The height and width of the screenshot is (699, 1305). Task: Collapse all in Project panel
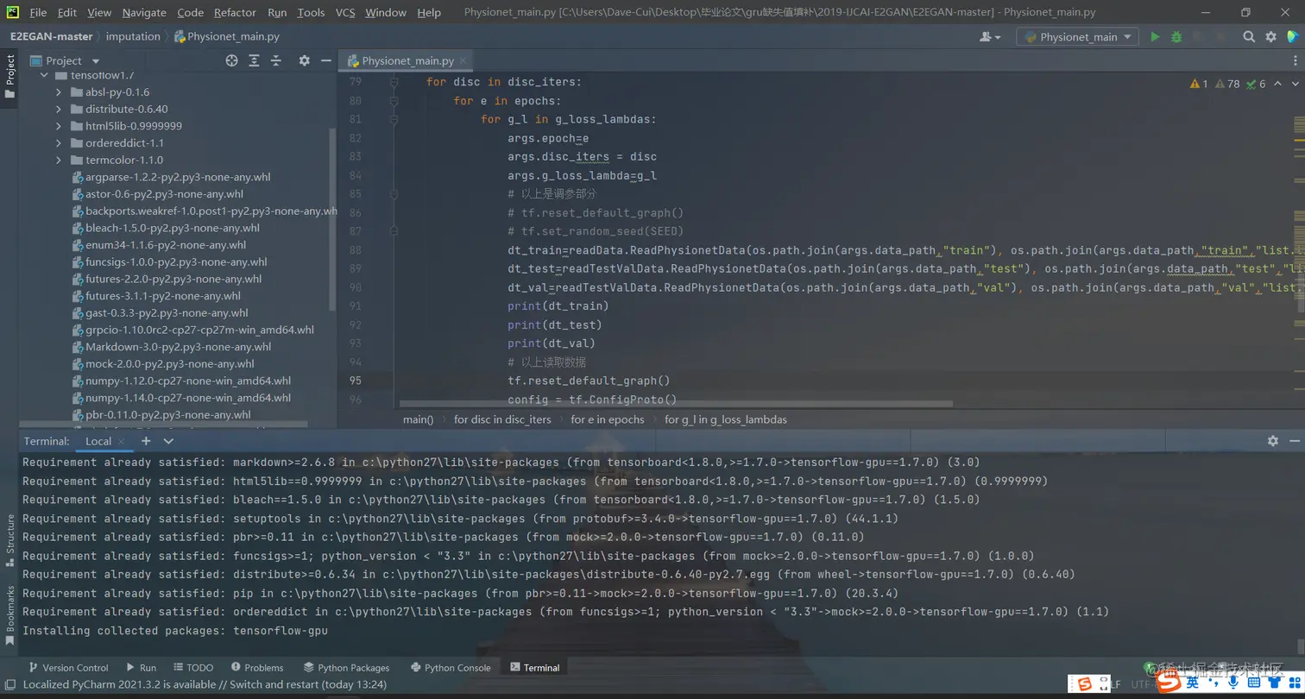tap(276, 60)
